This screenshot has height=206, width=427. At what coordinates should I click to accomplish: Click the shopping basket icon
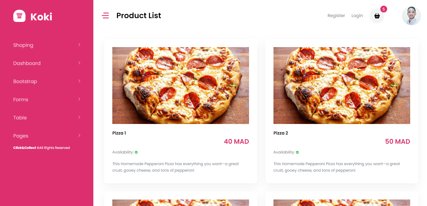[377, 16]
